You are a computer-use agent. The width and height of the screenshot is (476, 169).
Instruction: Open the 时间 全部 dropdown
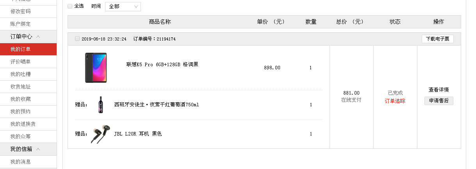click(x=123, y=7)
